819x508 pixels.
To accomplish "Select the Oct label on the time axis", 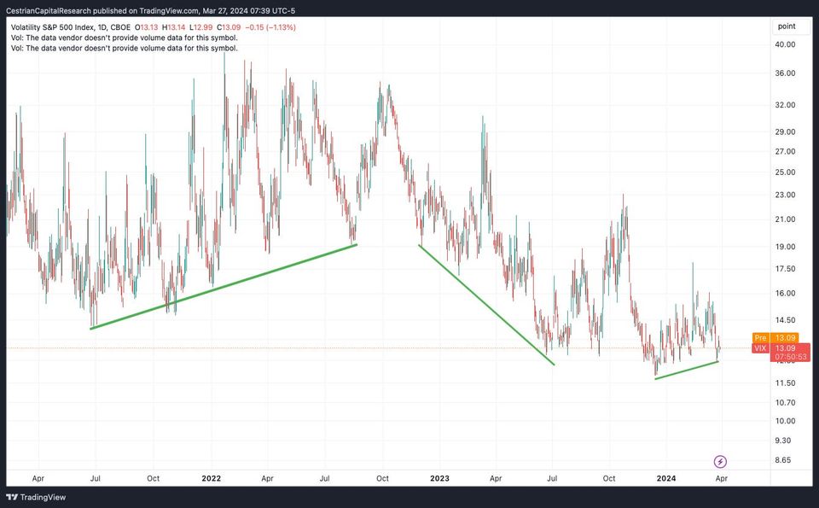I will pos(381,478).
